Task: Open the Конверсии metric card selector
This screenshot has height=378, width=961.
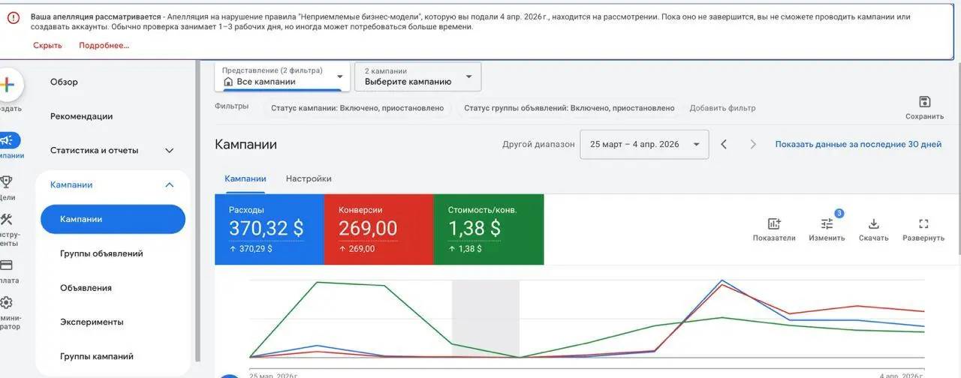Action: pyautogui.click(x=378, y=229)
